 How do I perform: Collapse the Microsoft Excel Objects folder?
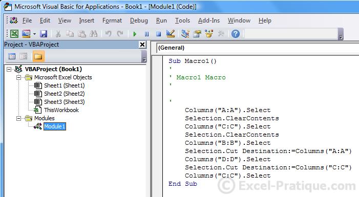tap(19, 77)
